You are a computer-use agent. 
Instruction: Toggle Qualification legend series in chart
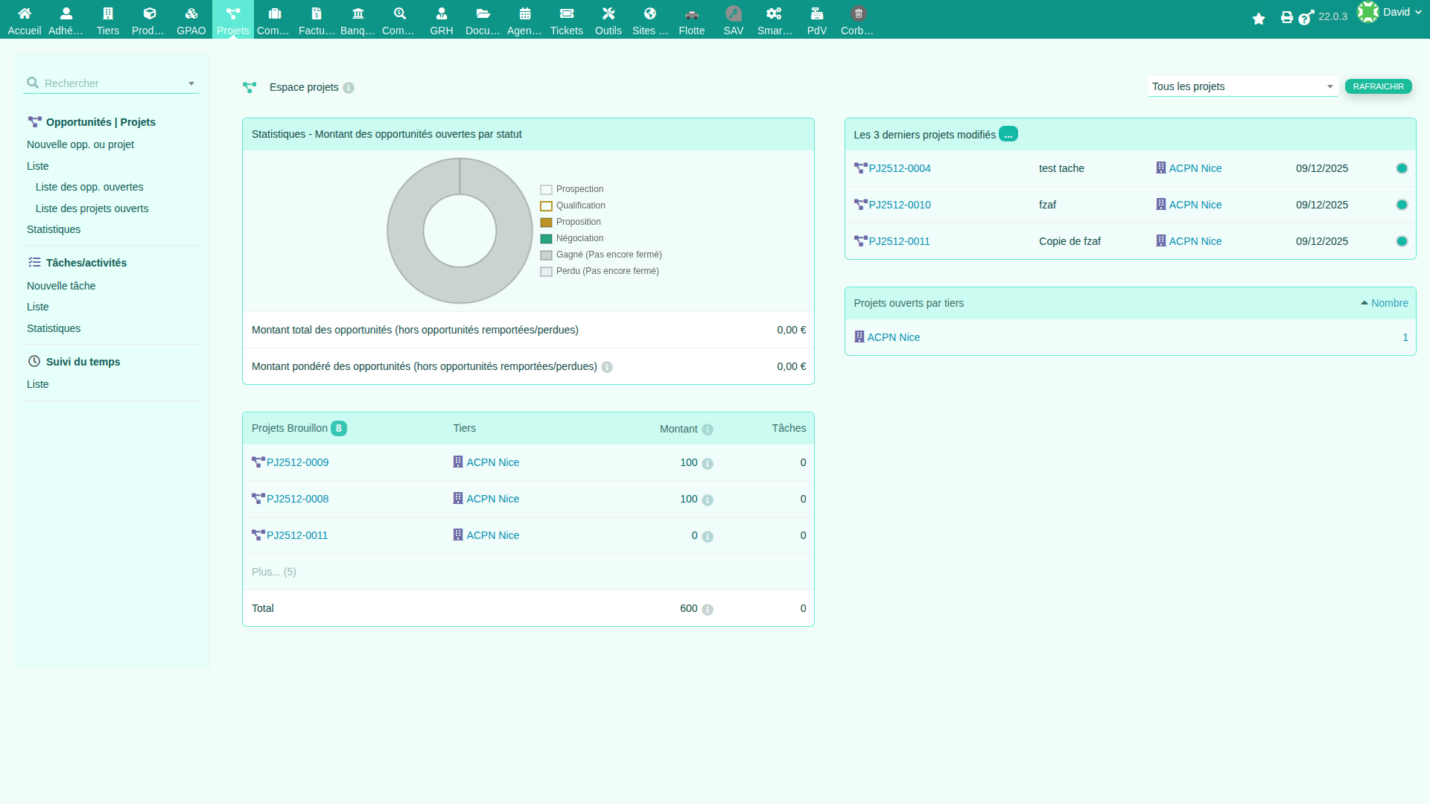[x=580, y=205]
